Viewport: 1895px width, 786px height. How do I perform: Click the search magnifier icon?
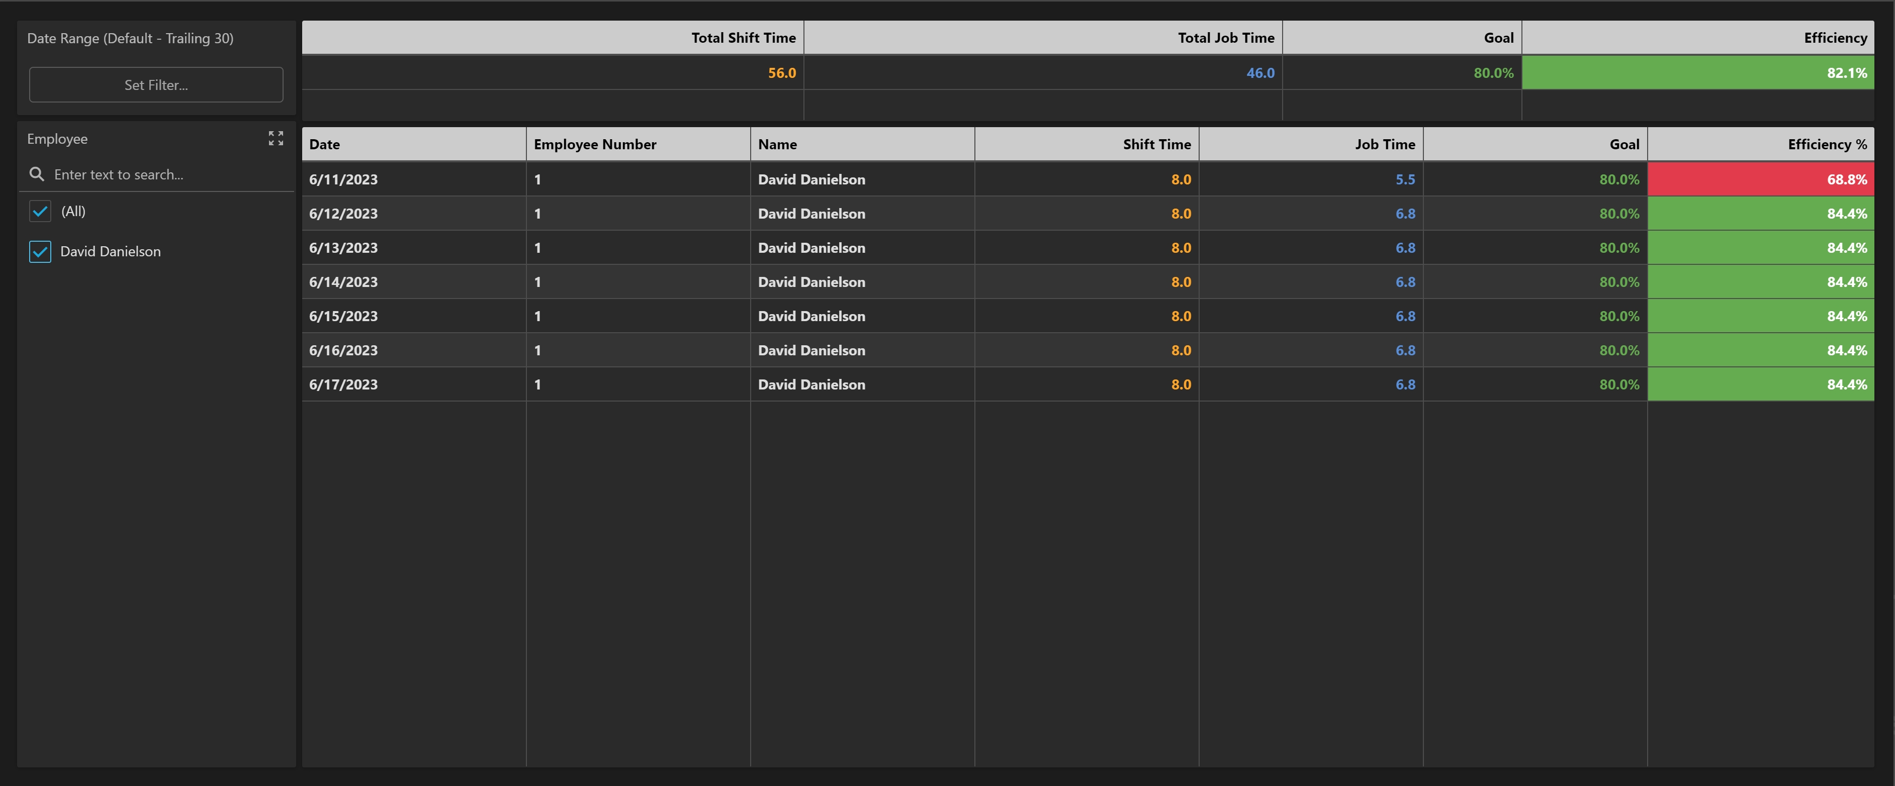37,174
